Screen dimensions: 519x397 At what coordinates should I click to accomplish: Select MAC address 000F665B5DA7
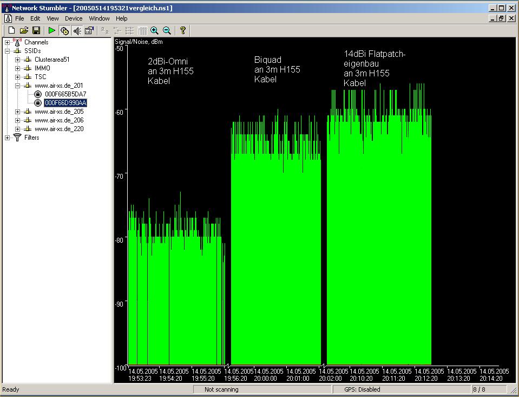tap(65, 94)
